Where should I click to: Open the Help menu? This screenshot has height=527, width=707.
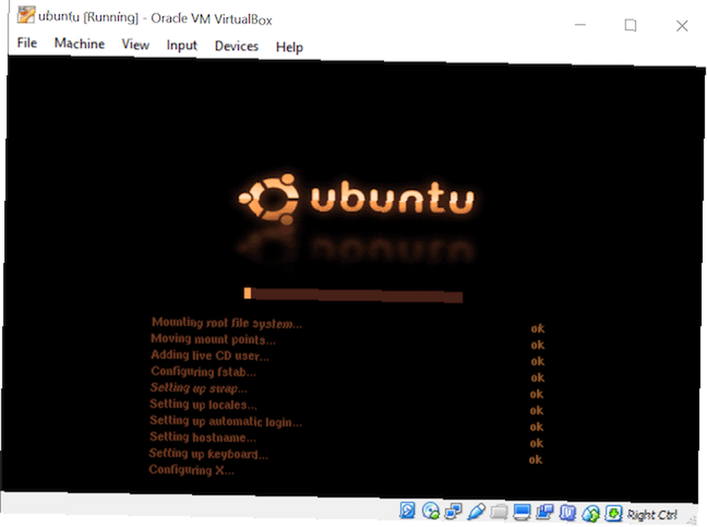coord(289,47)
